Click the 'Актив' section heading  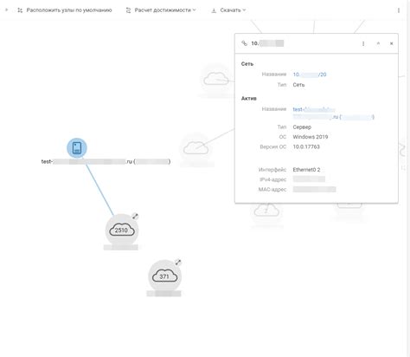[x=249, y=99]
